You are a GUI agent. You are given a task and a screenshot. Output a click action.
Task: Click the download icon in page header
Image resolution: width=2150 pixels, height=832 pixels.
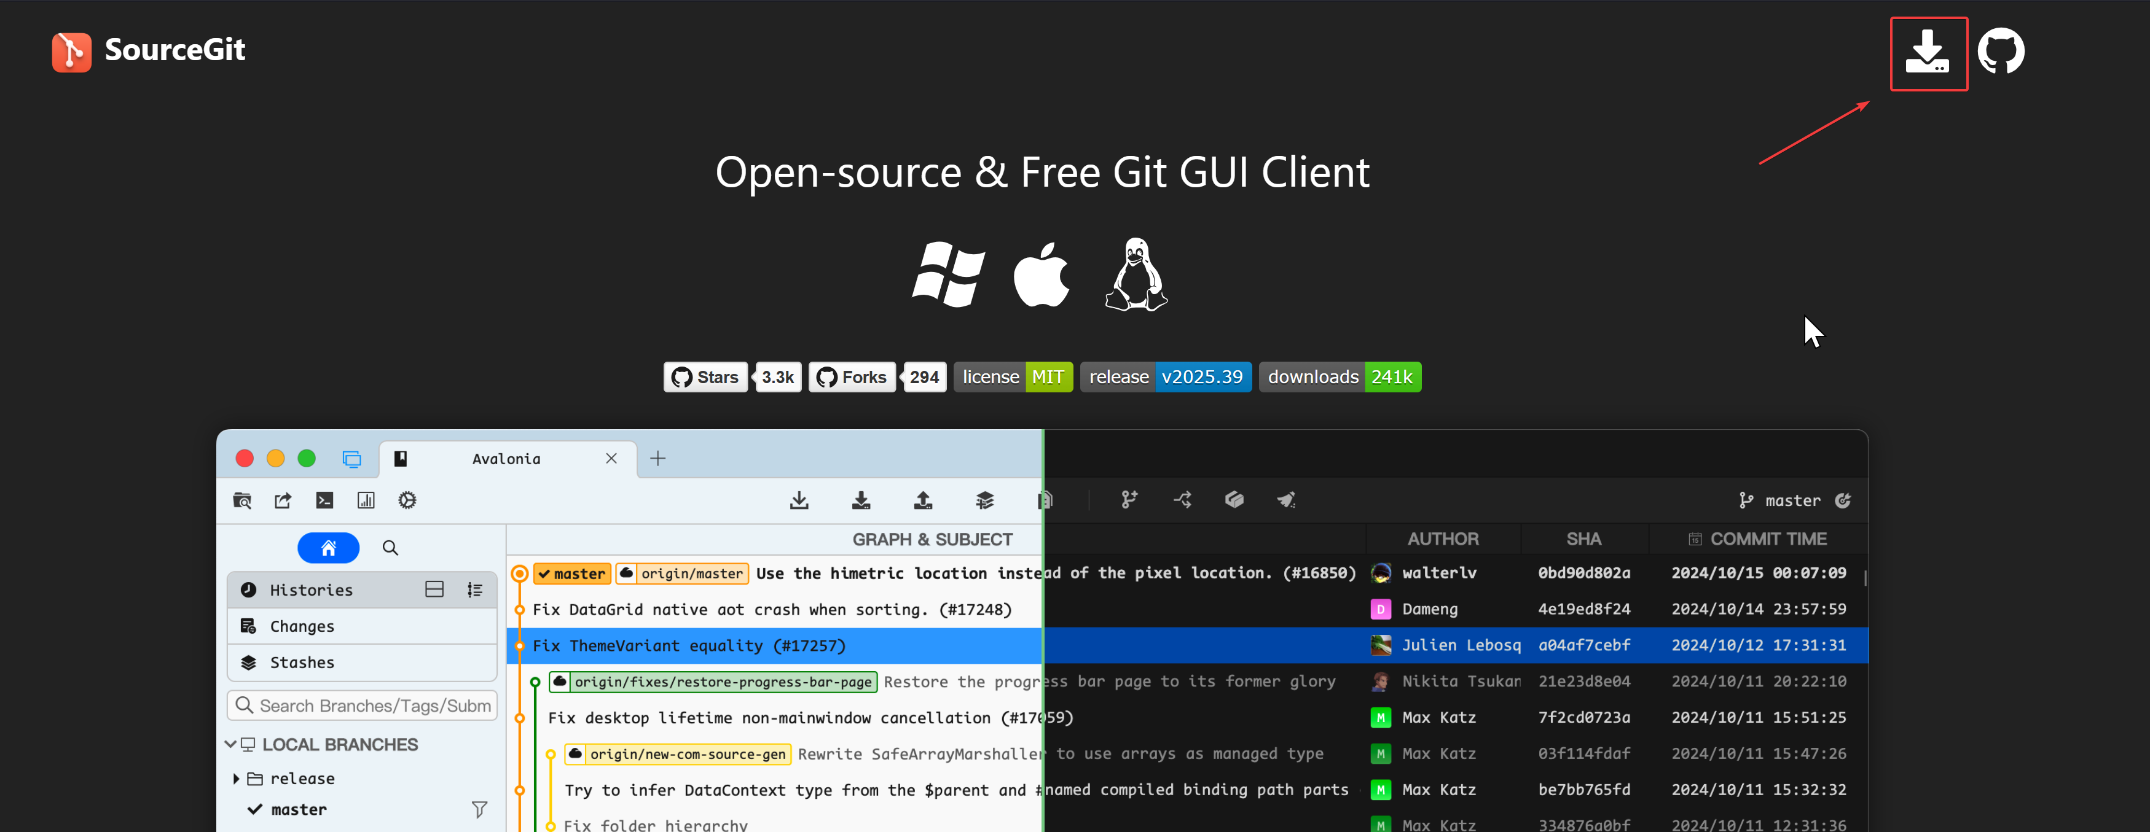(x=1927, y=52)
